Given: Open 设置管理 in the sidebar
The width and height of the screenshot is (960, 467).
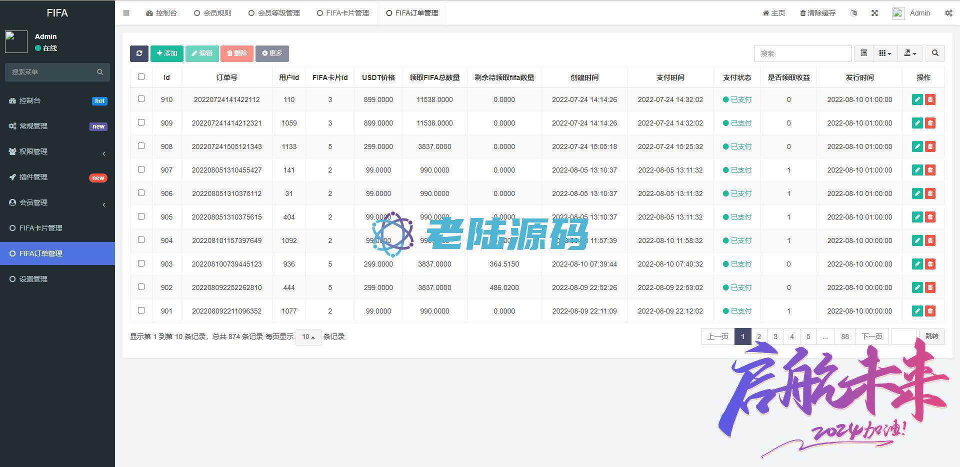Looking at the screenshot, I should click(57, 279).
